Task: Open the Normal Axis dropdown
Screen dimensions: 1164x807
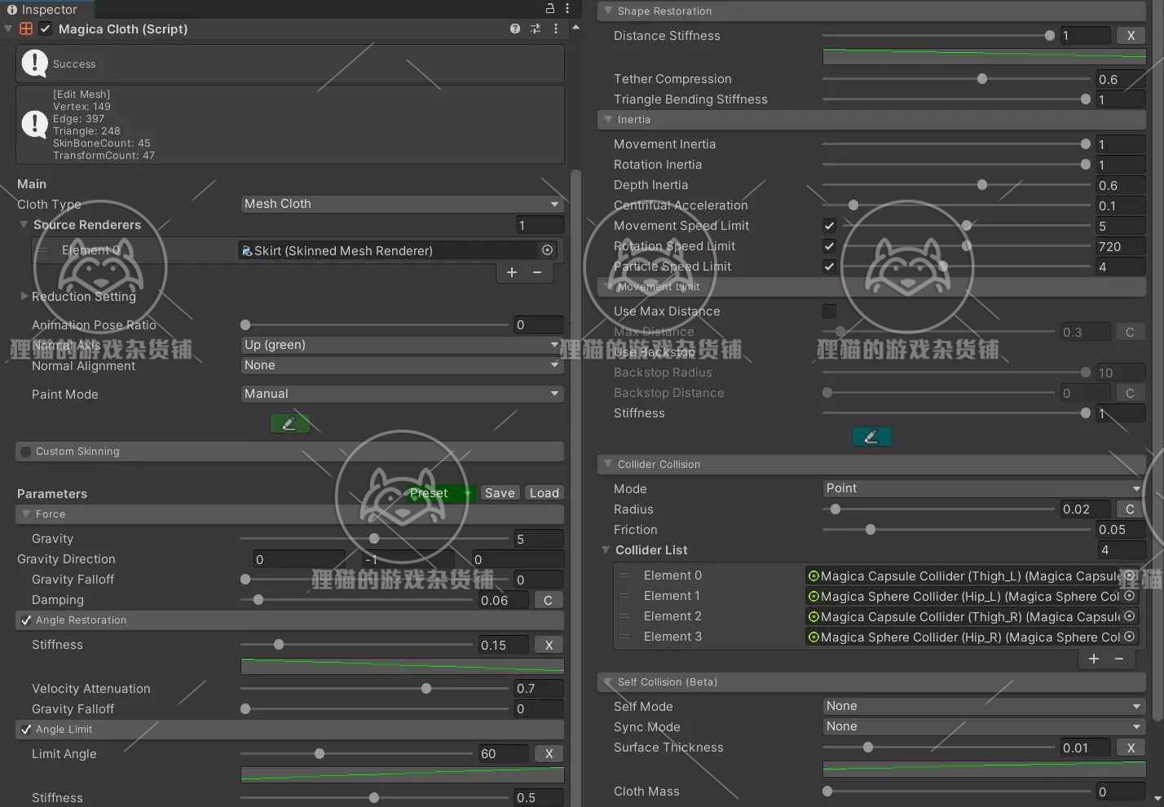Action: point(402,345)
